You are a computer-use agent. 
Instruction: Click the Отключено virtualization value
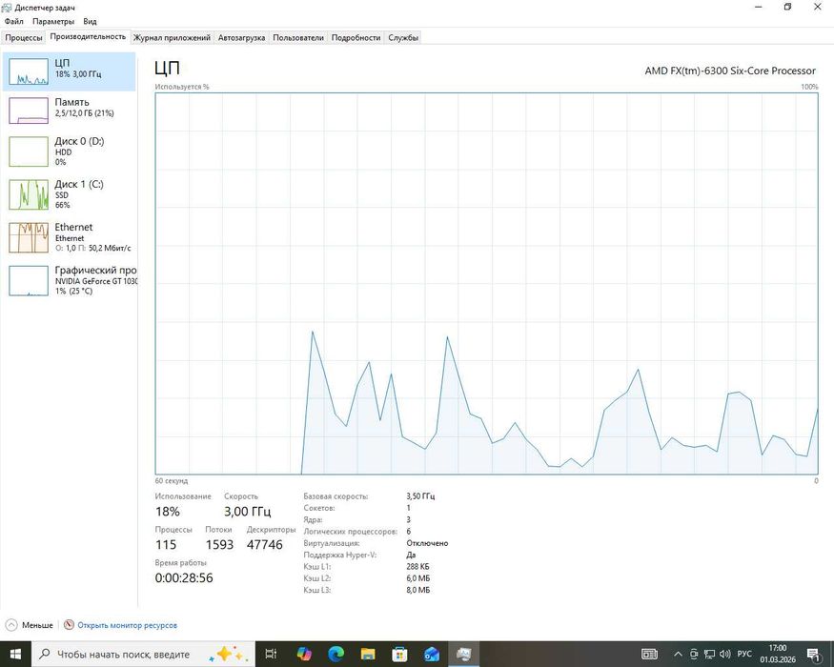(x=427, y=543)
